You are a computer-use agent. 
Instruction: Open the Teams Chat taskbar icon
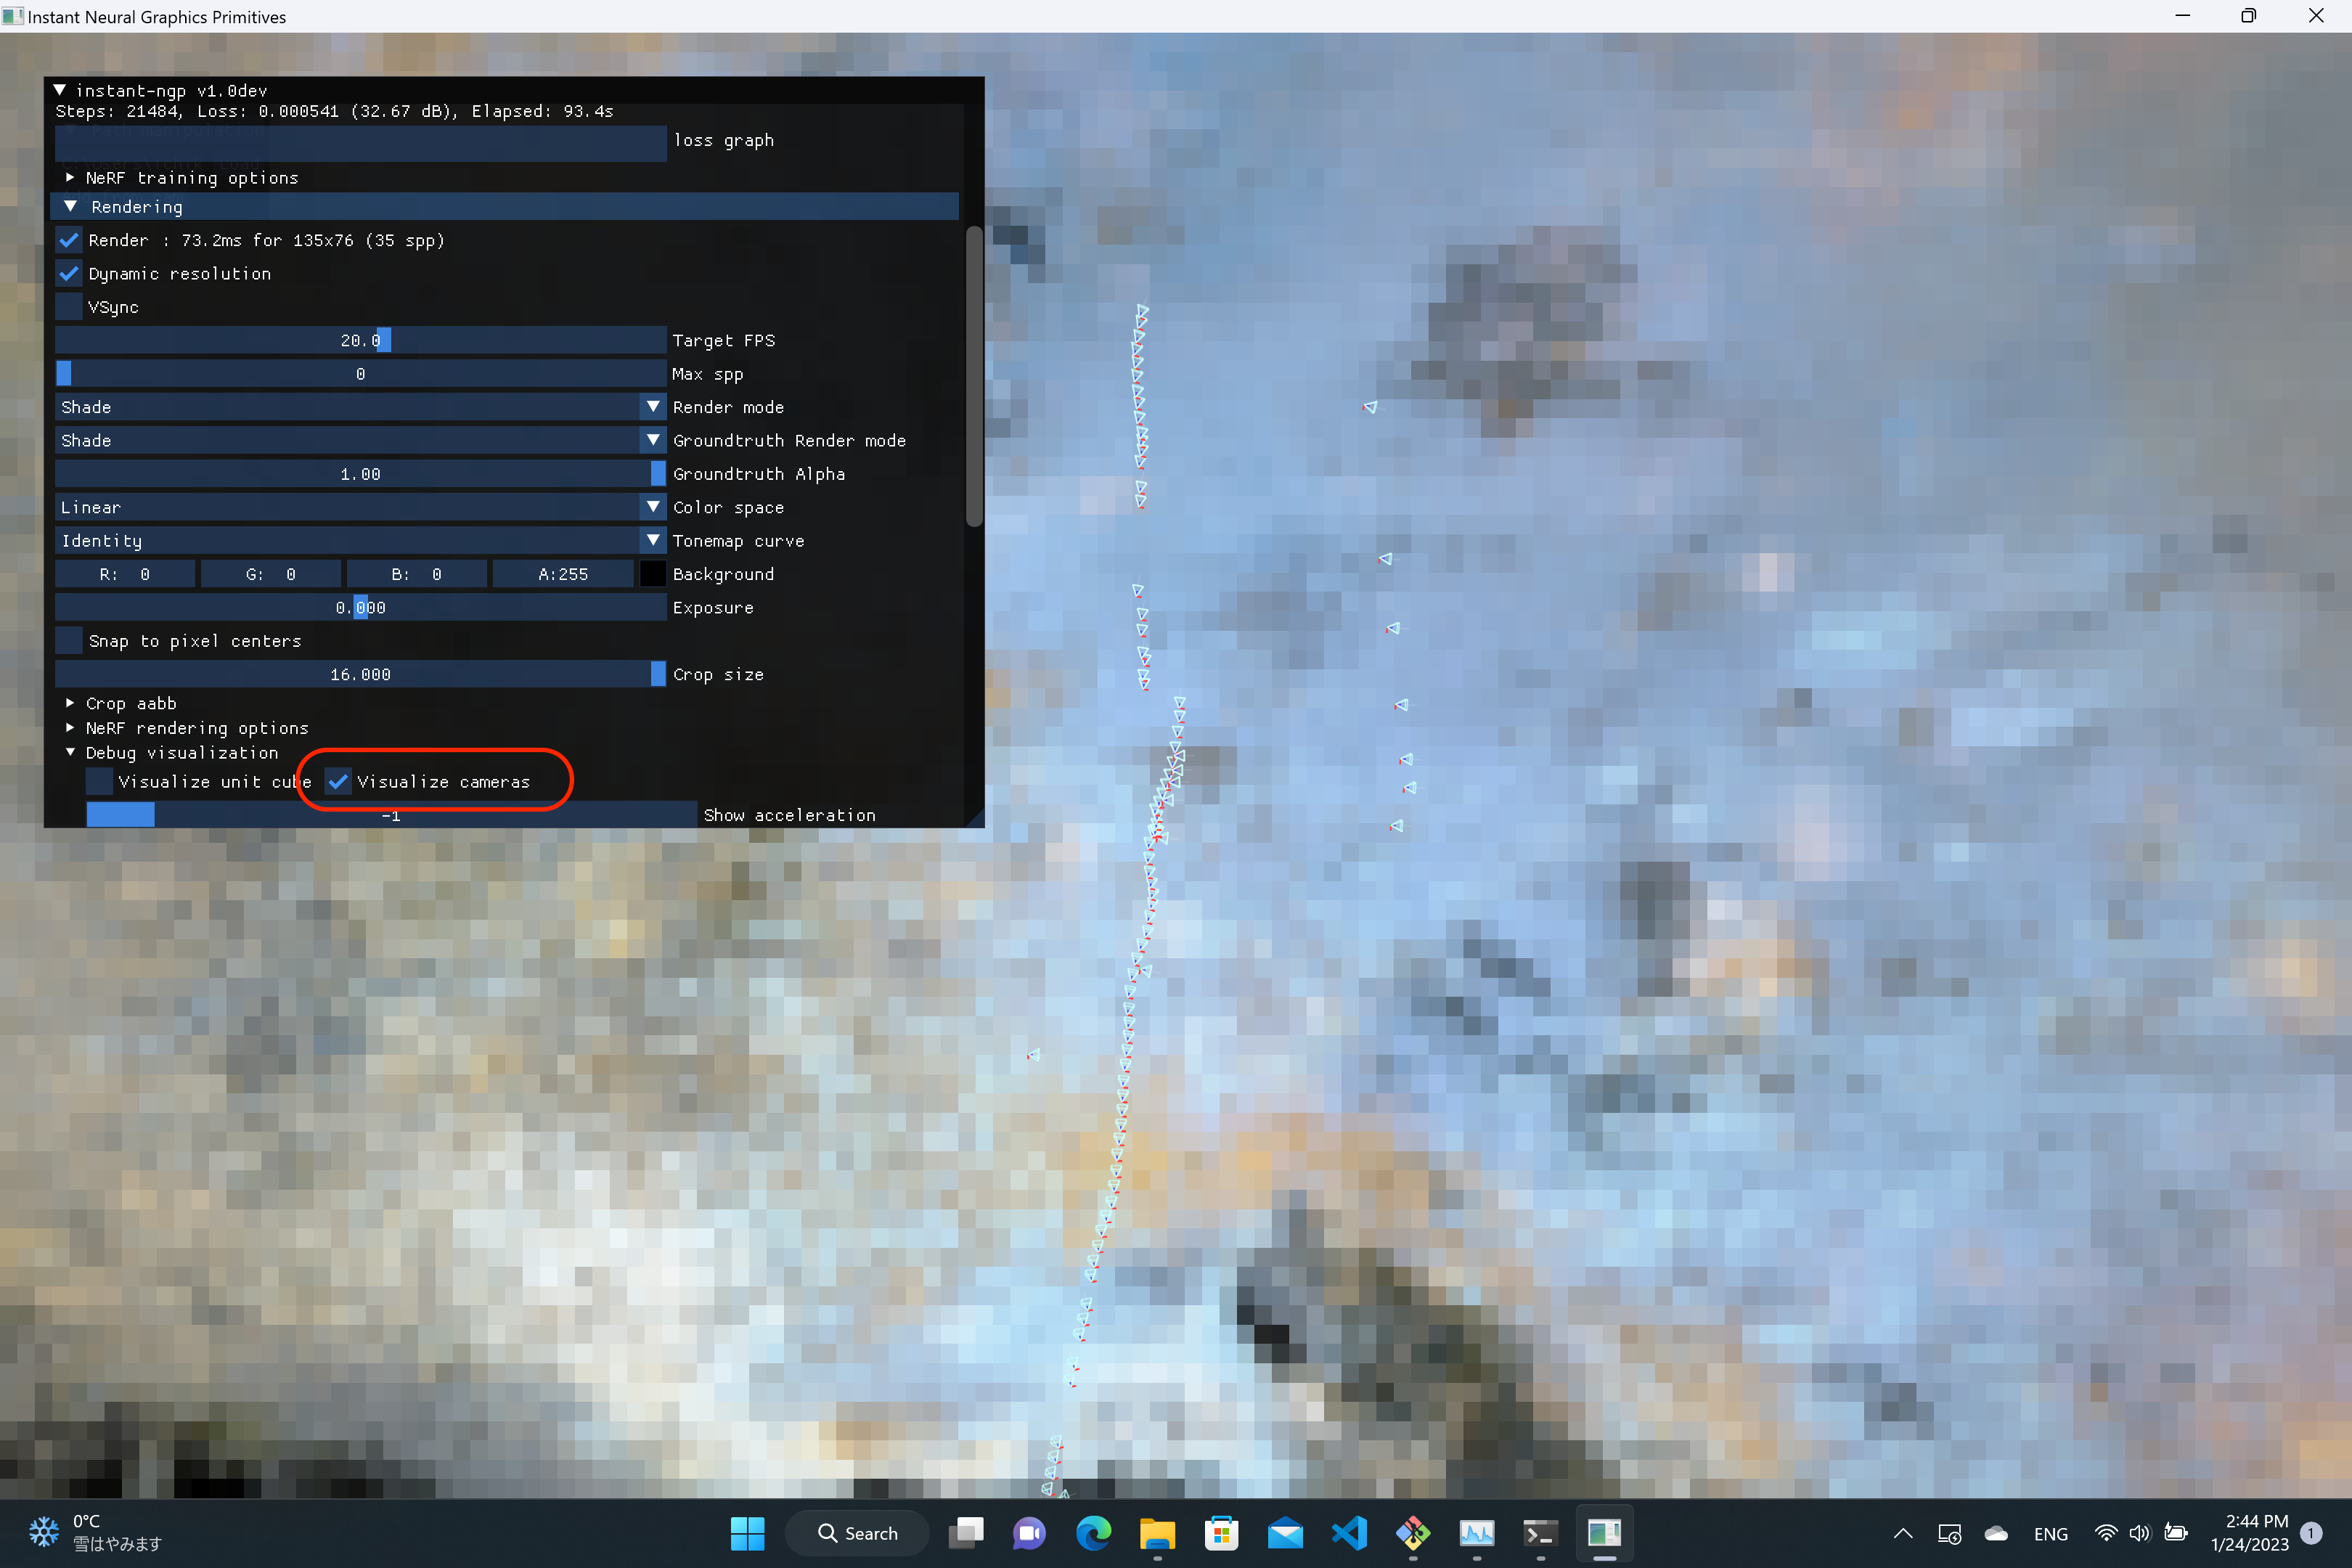point(1029,1533)
